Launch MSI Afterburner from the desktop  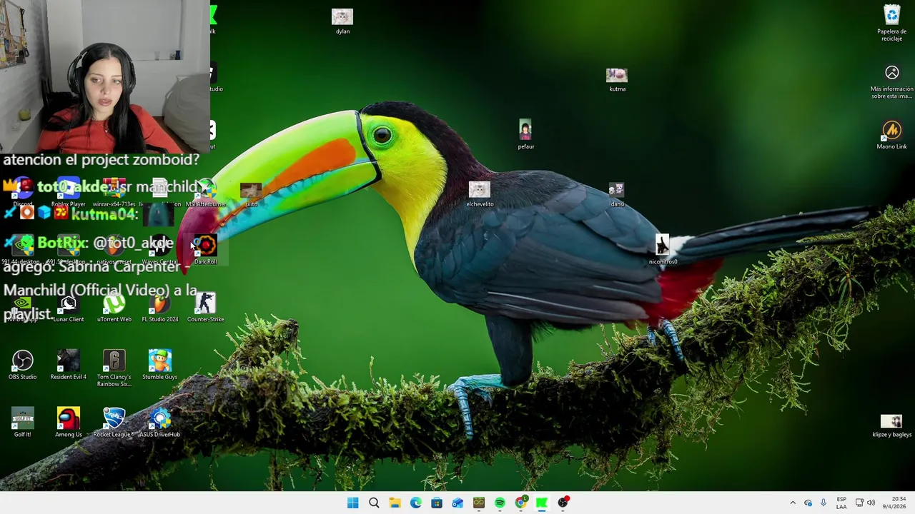click(x=205, y=193)
